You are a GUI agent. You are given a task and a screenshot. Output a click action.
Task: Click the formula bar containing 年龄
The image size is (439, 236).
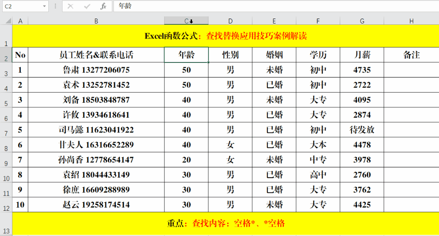tap(276, 6)
